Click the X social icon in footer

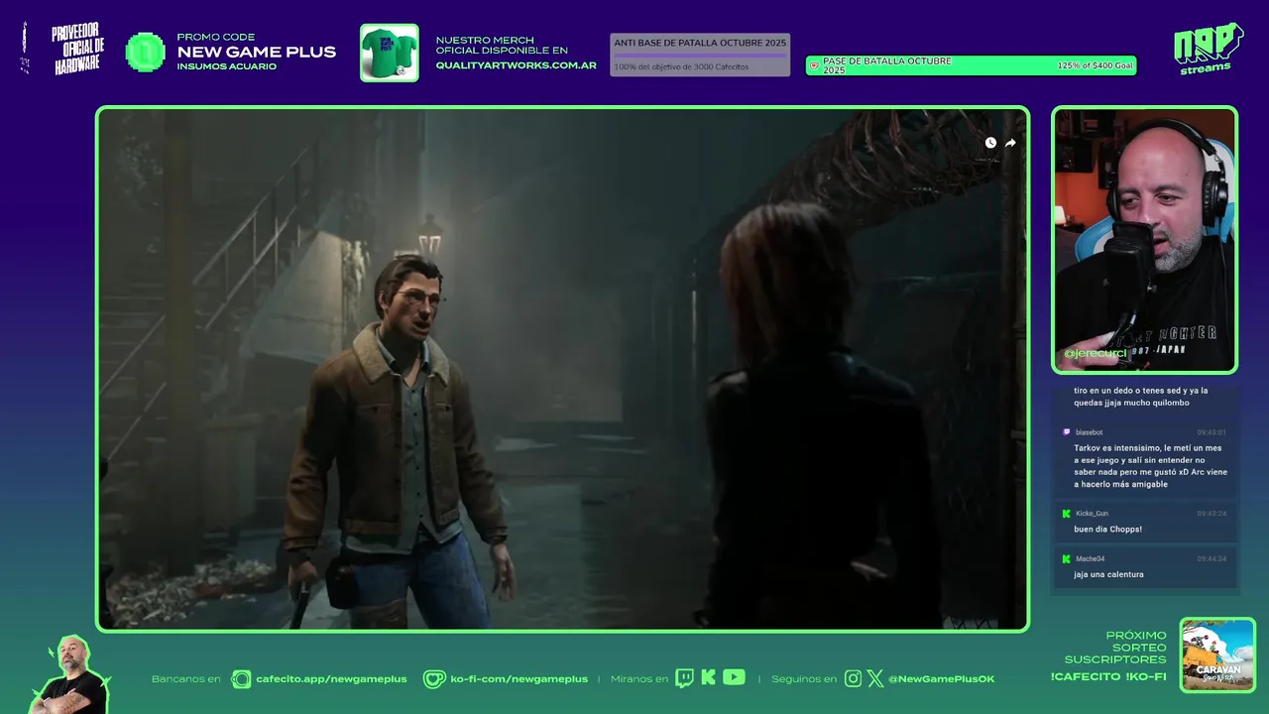875,678
